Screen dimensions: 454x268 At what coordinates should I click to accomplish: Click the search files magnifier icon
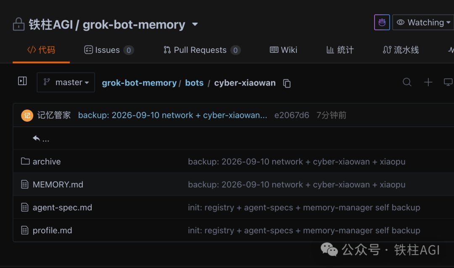click(407, 82)
